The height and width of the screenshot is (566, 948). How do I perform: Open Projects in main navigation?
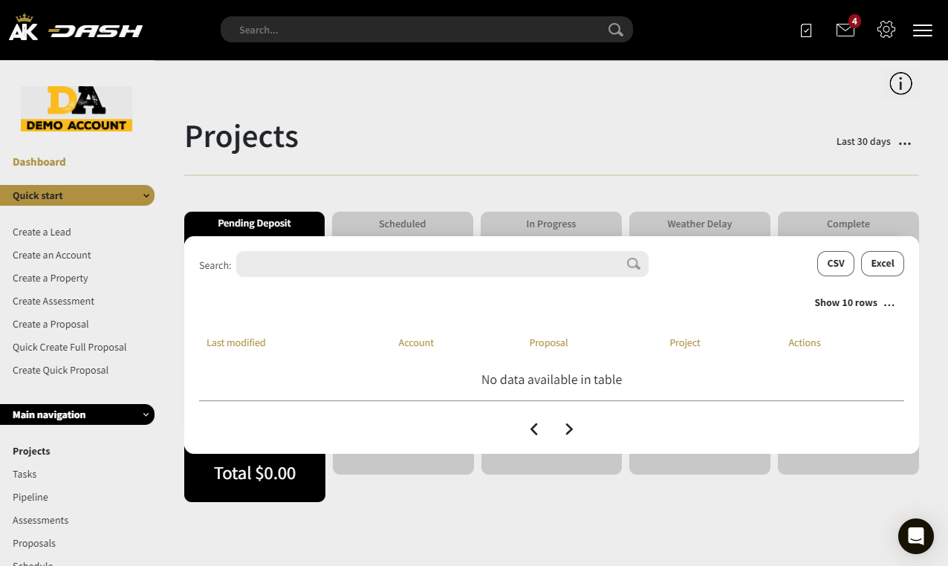pyautogui.click(x=31, y=452)
